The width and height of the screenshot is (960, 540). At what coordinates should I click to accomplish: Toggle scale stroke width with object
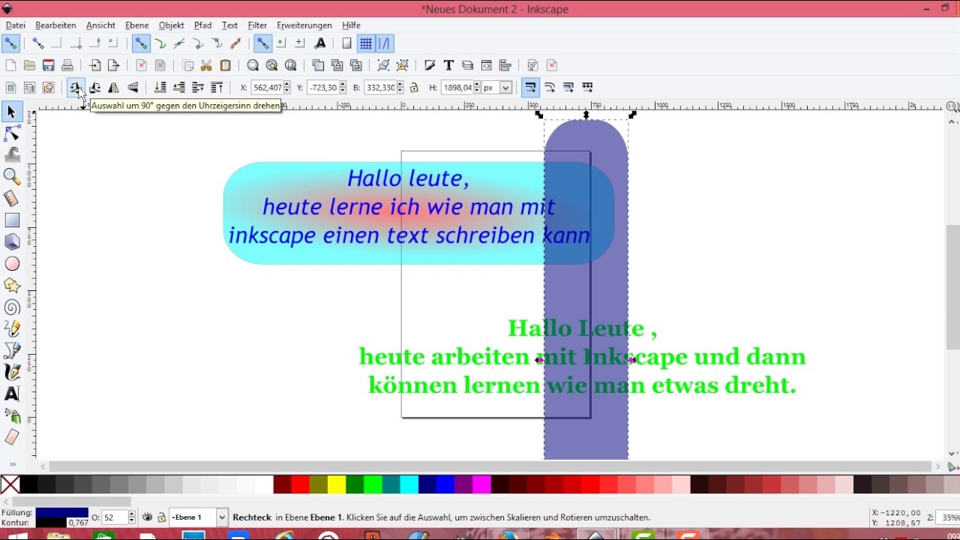530,88
